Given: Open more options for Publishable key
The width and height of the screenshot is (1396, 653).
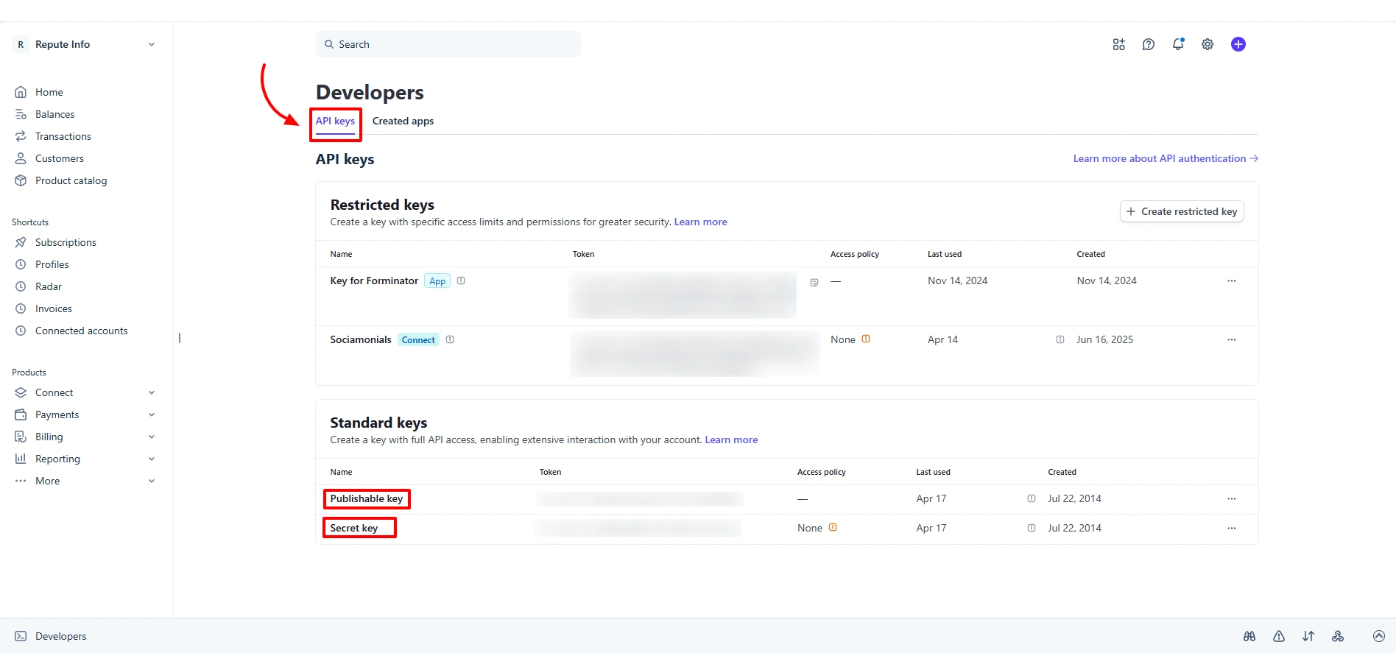Looking at the screenshot, I should pos(1232,498).
